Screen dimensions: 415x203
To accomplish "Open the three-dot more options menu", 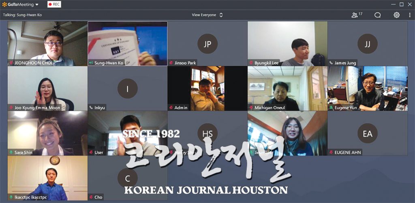I will pos(410,15).
